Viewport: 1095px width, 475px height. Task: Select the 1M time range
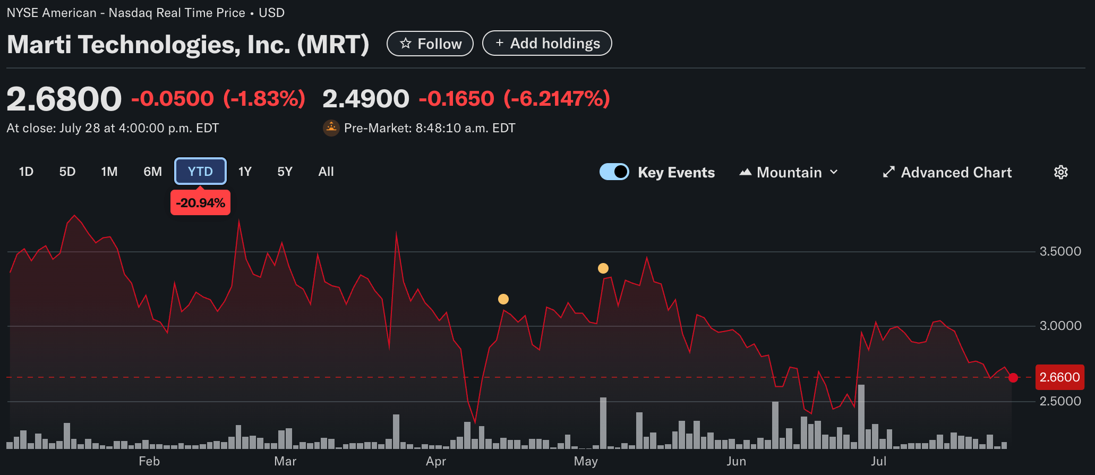coord(109,172)
